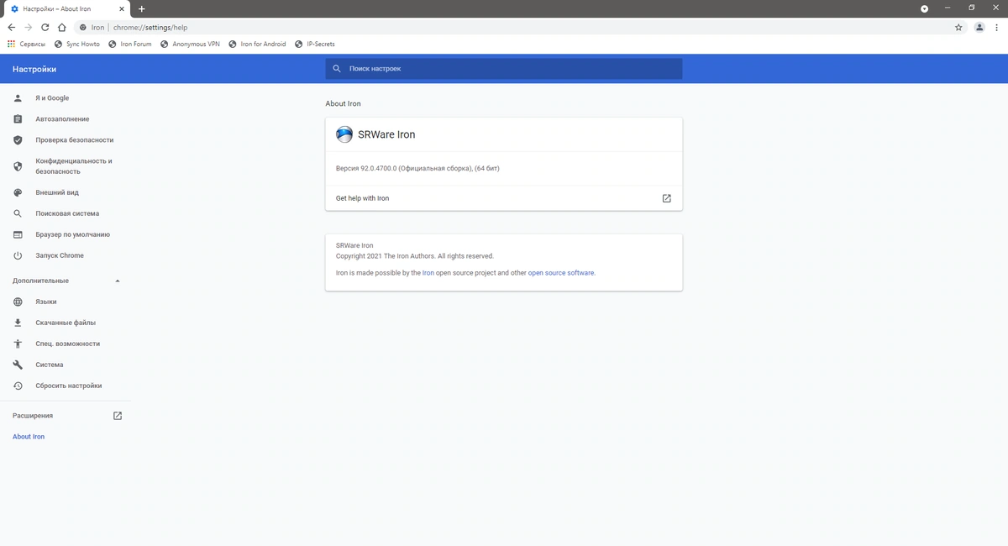Image resolution: width=1008 pixels, height=546 pixels.
Task: Click the Iron open source project link
Action: click(428, 273)
